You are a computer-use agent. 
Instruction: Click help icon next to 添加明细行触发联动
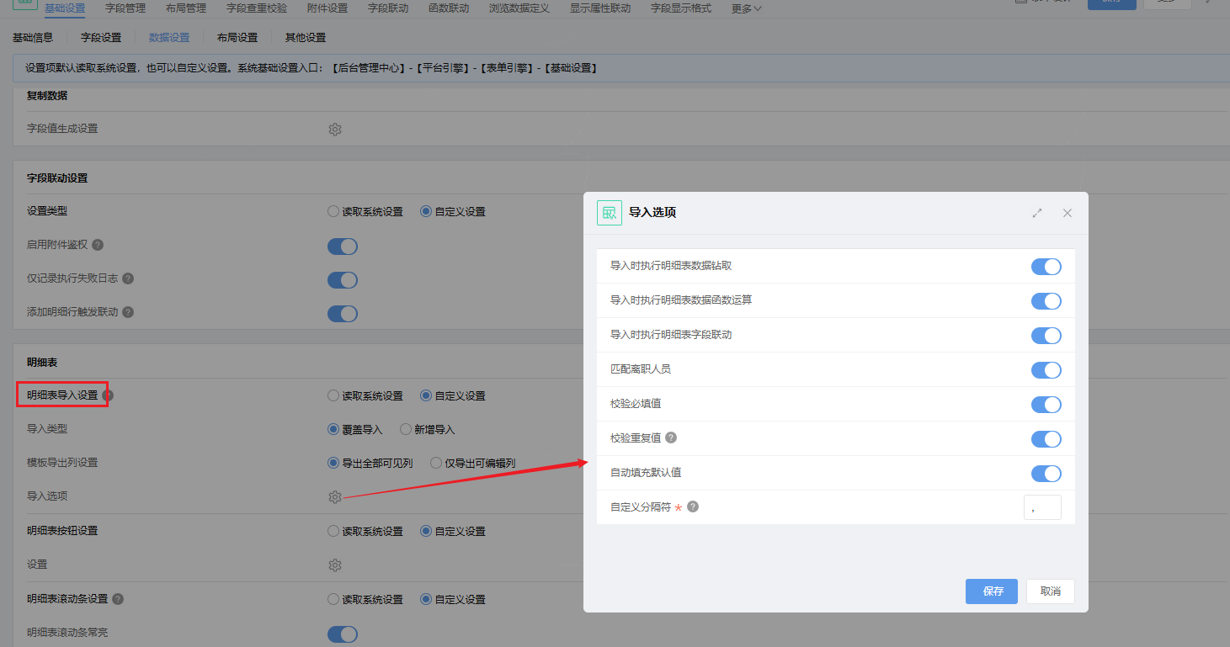click(128, 312)
